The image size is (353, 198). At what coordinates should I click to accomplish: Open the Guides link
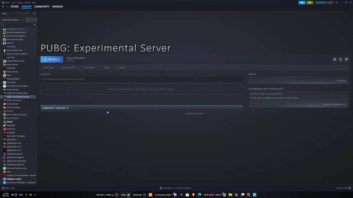coord(107,67)
